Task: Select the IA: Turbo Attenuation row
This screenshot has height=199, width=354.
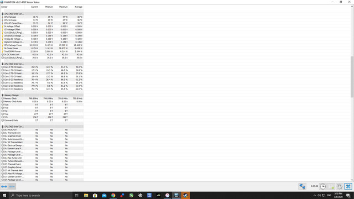Action: coord(42,161)
